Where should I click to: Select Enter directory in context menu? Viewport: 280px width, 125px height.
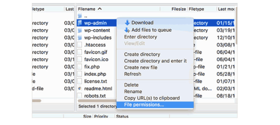point(155,37)
